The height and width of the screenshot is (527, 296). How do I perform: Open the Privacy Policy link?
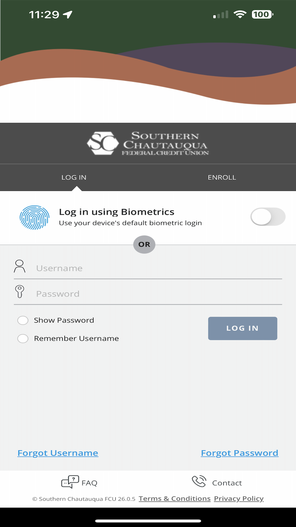(239, 499)
